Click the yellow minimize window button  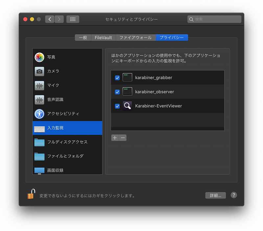click(x=32, y=19)
